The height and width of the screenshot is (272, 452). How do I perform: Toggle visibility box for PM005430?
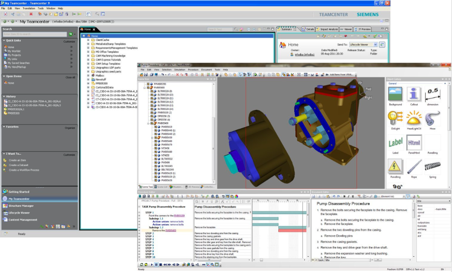pos(156,180)
